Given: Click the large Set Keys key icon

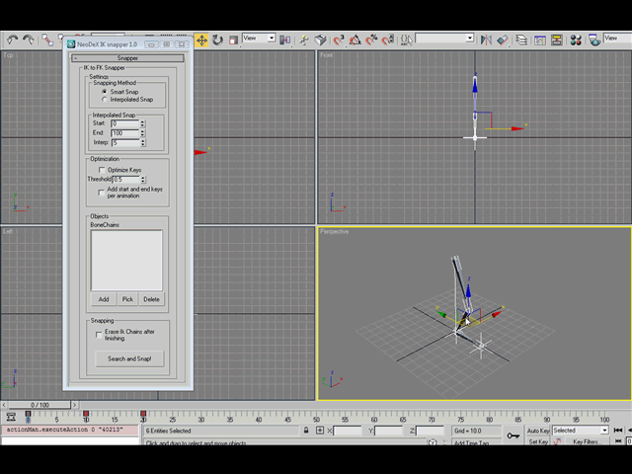Looking at the screenshot, I should 513,435.
